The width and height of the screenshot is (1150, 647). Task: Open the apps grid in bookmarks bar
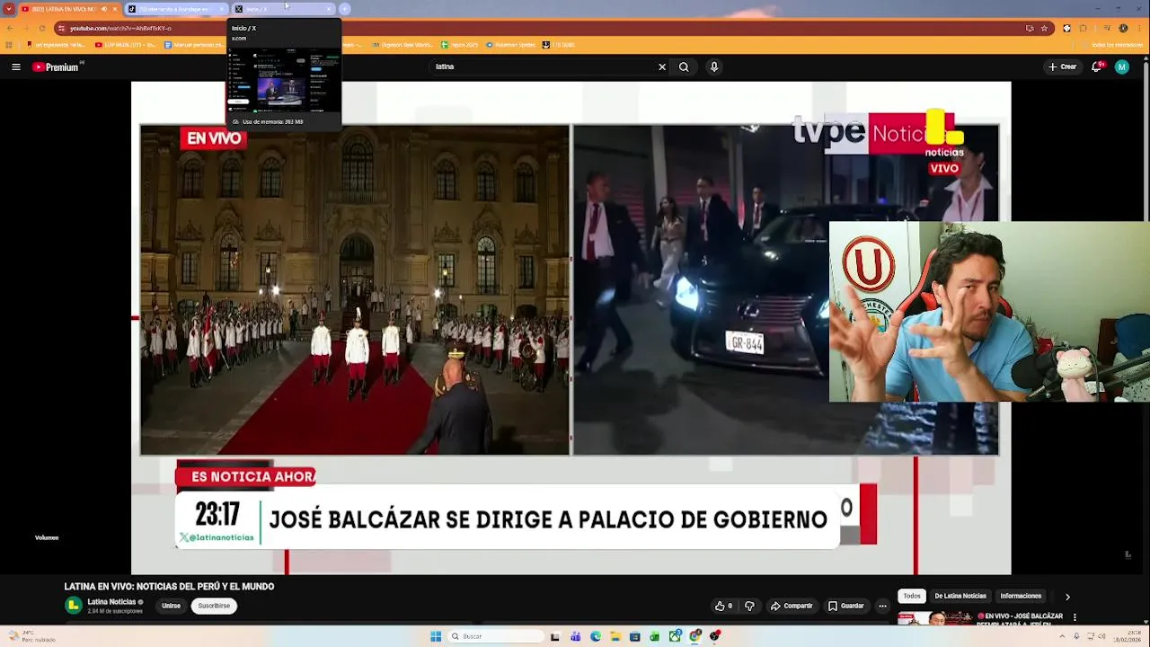(x=9, y=44)
